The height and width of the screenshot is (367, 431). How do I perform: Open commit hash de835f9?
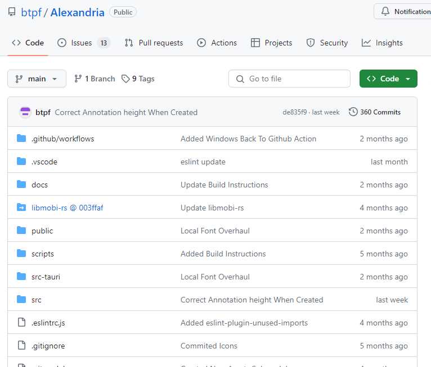pyautogui.click(x=294, y=112)
